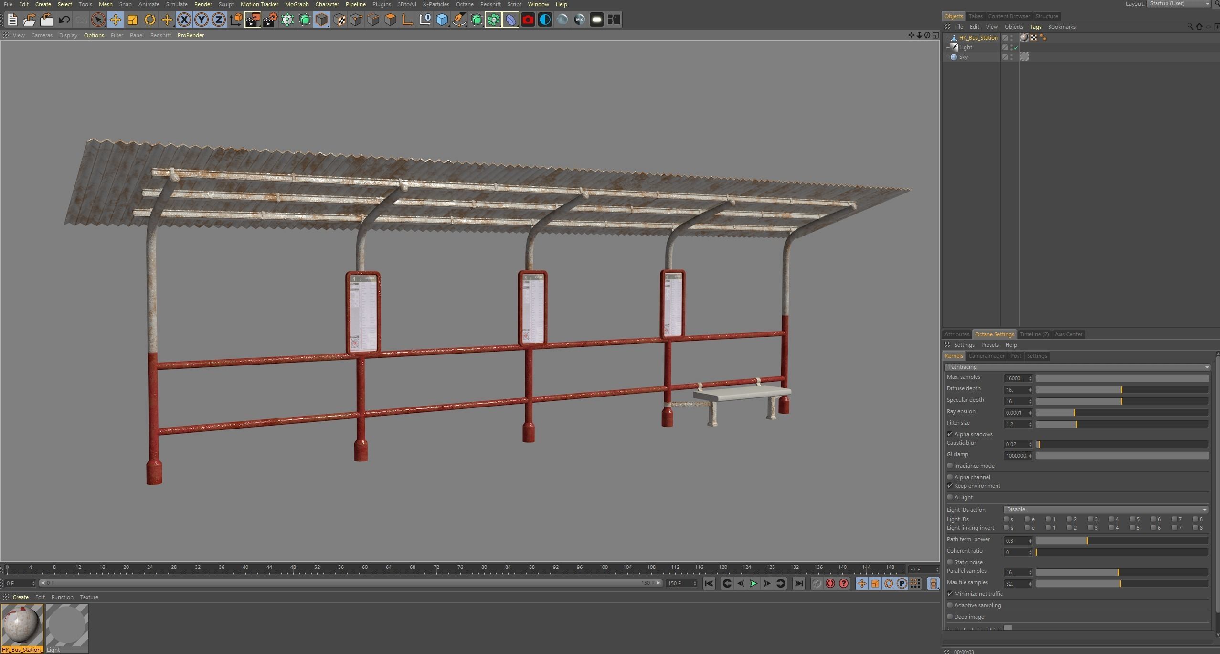The width and height of the screenshot is (1220, 654).
Task: Click the Undo arrow icon
Action: [64, 20]
